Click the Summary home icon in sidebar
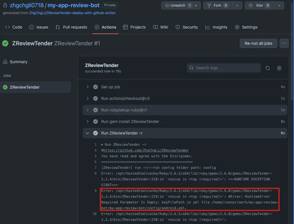Viewport: 294px width, 224px height. coord(5,62)
